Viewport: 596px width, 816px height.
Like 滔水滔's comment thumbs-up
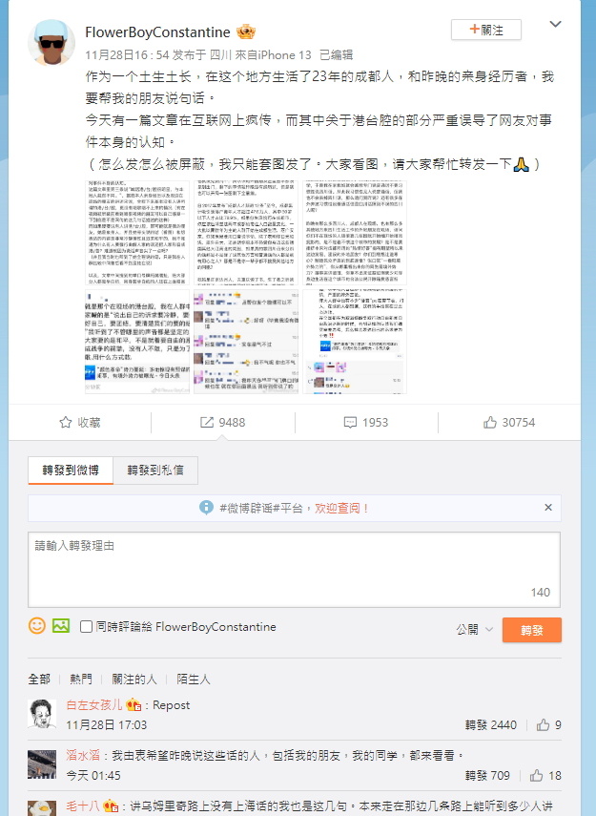click(x=536, y=775)
